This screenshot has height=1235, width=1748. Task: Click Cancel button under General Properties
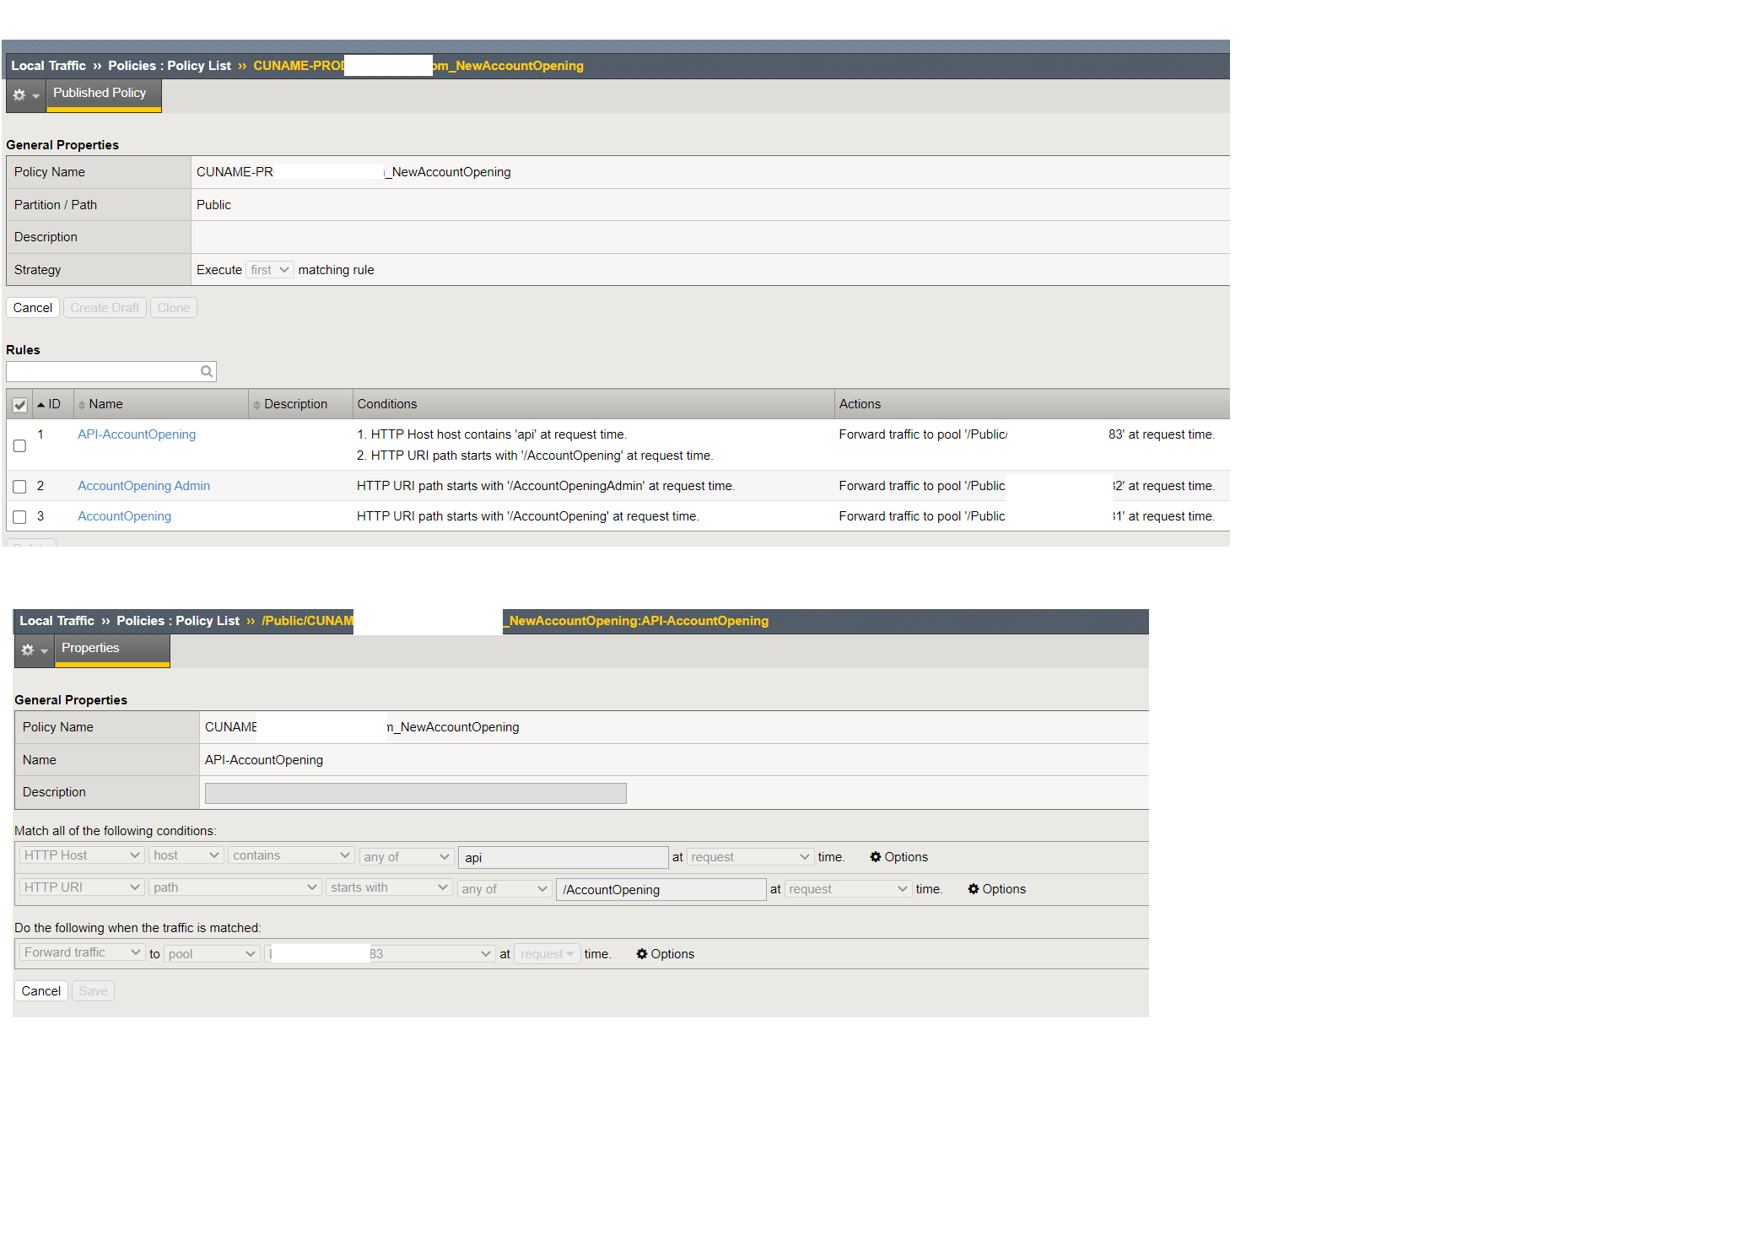[32, 308]
